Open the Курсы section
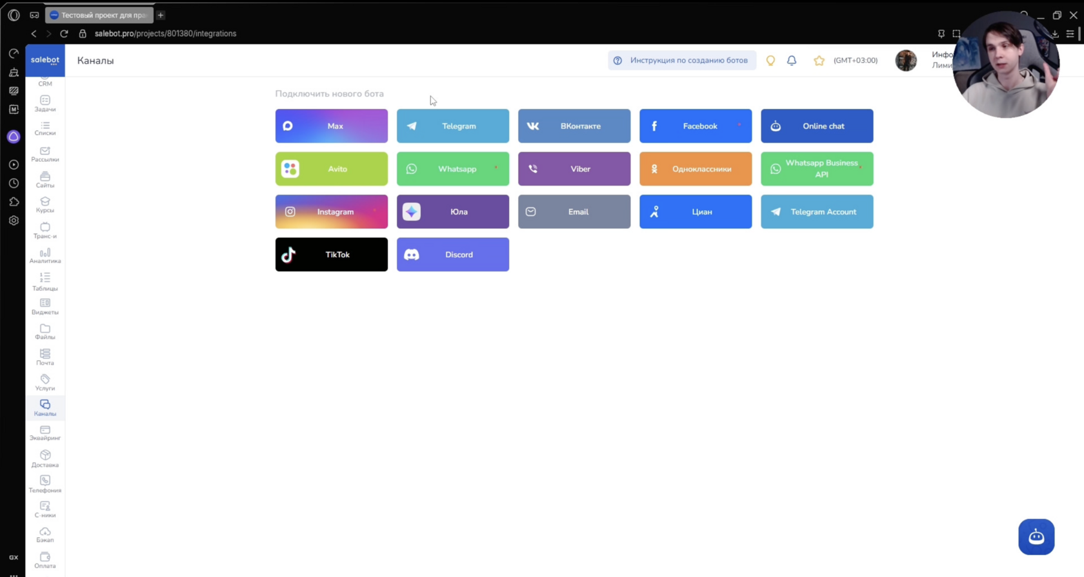1084x577 pixels. pyautogui.click(x=45, y=205)
